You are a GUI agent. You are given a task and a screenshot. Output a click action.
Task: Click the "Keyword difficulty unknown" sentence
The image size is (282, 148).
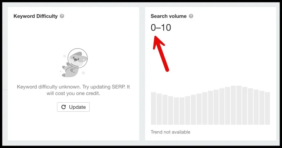73,87
